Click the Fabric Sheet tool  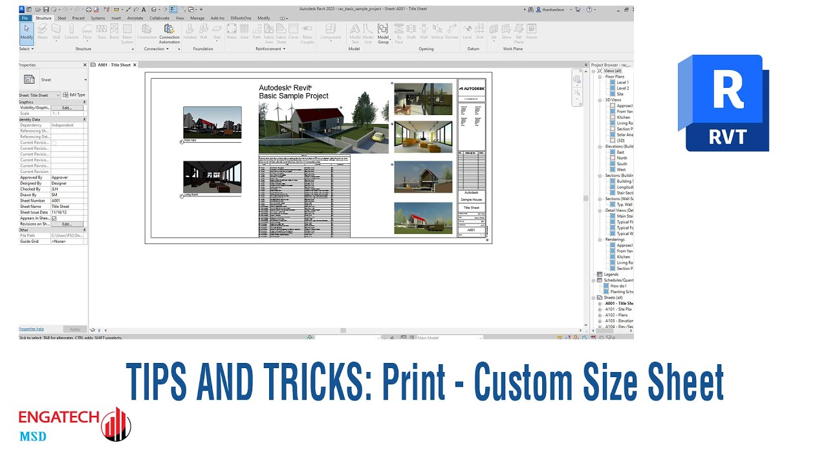pyautogui.click(x=281, y=34)
